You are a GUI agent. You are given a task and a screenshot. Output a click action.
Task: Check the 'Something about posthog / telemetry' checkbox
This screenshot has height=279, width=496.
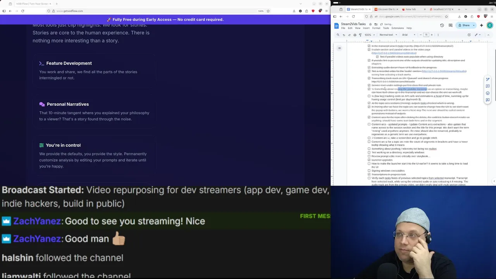click(369, 149)
